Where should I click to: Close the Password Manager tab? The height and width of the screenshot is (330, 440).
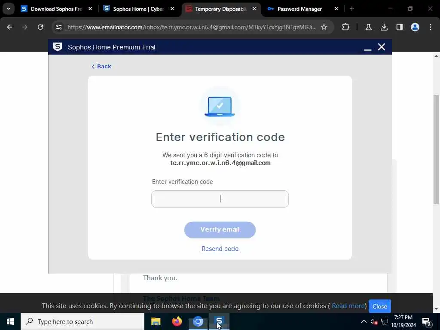click(x=336, y=9)
